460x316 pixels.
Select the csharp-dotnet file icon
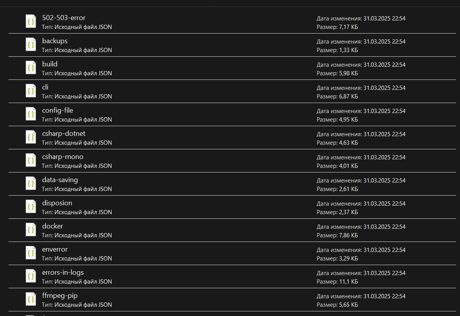(x=31, y=137)
